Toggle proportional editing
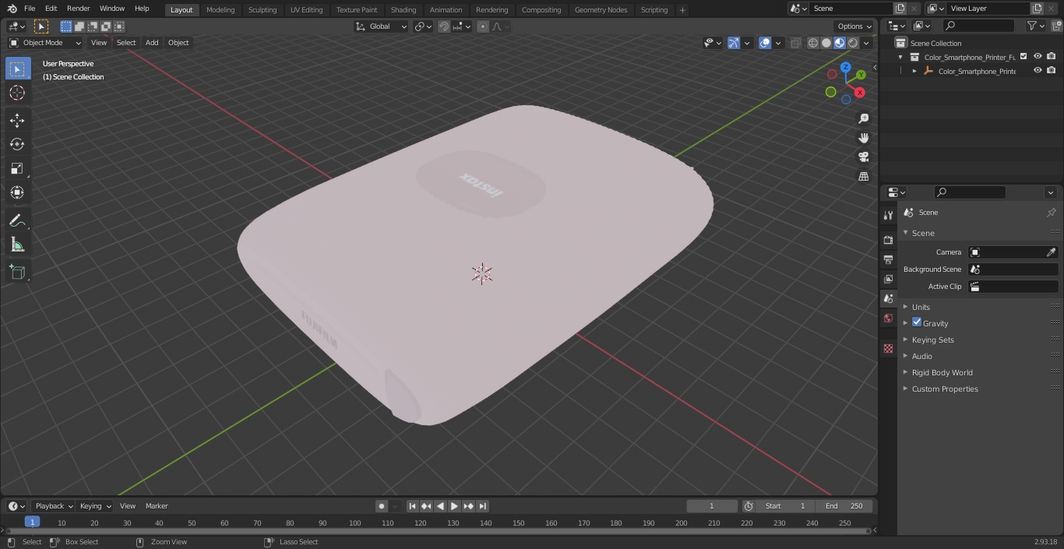Image resolution: width=1064 pixels, height=549 pixels. tap(483, 26)
